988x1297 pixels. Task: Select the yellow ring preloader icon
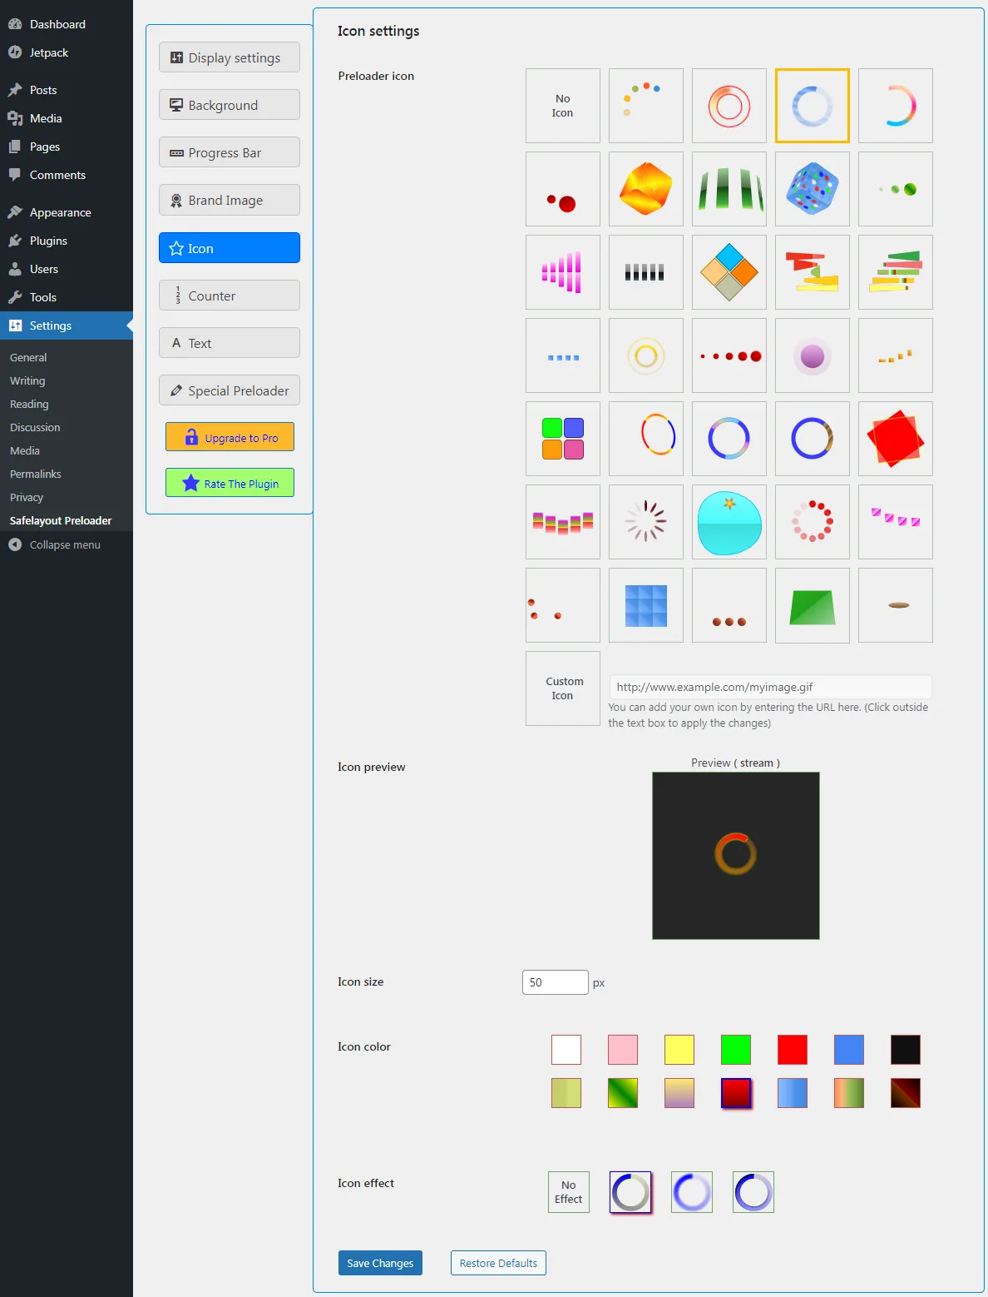click(x=646, y=355)
